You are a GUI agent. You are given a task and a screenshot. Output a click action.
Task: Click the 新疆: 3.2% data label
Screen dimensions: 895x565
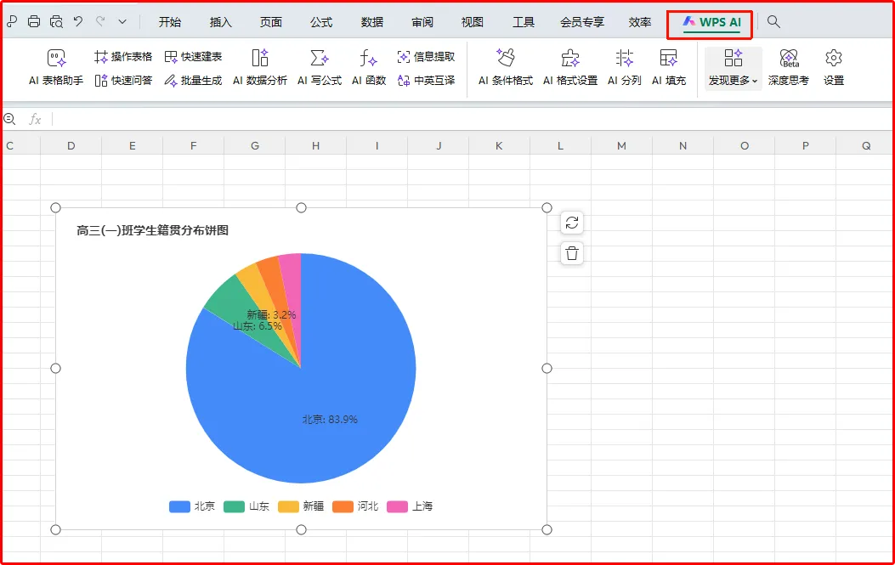coord(271,314)
